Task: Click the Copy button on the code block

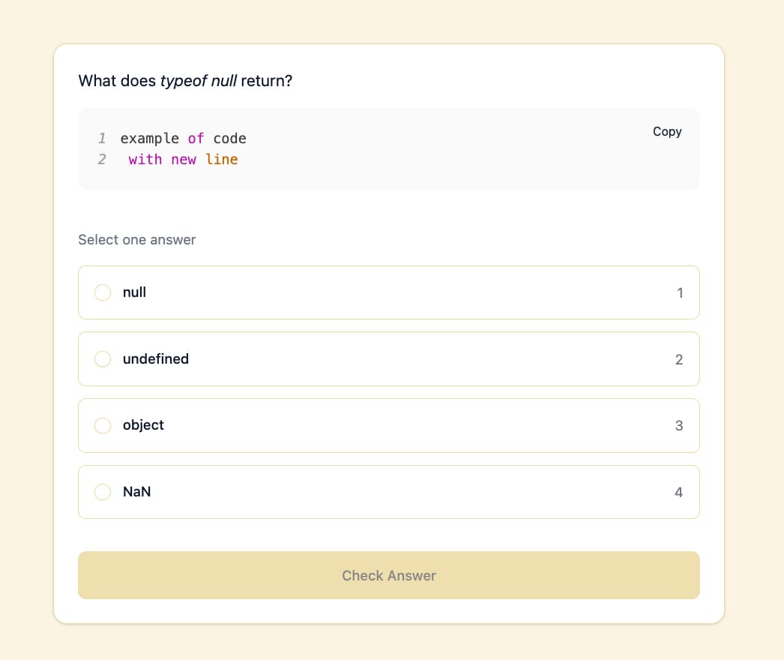Action: [667, 131]
